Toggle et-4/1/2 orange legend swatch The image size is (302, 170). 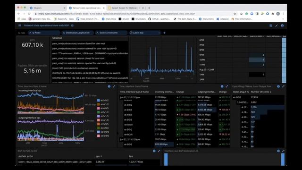[99, 104]
